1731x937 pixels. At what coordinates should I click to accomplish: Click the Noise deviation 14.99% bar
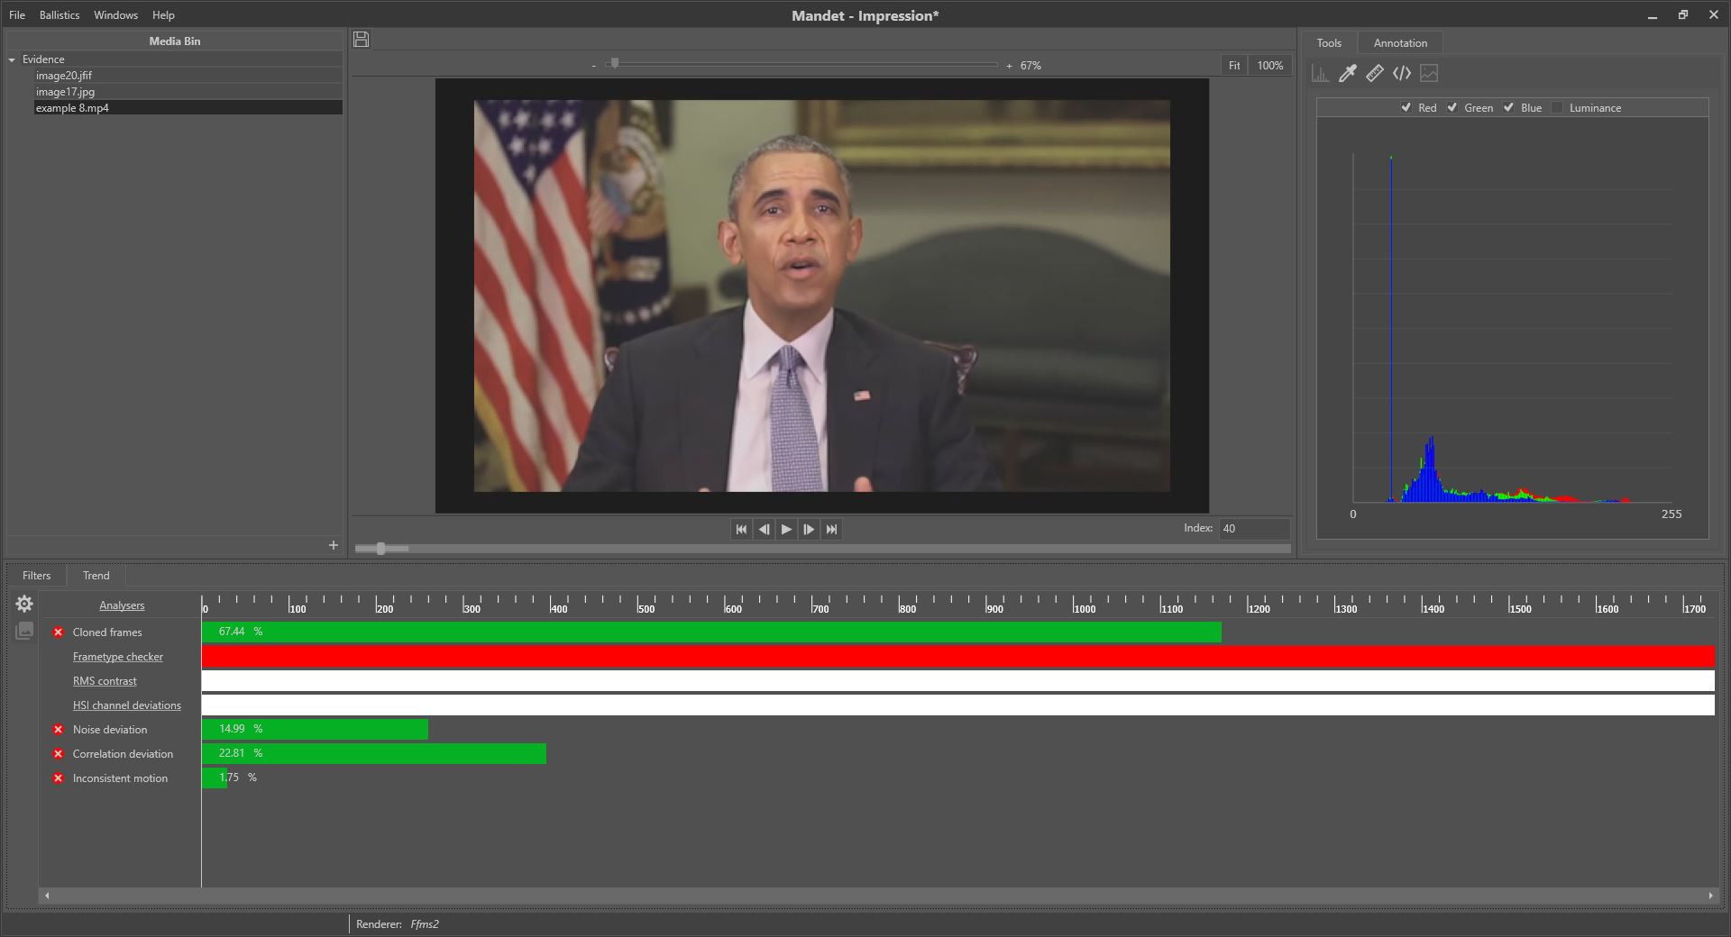(x=315, y=729)
